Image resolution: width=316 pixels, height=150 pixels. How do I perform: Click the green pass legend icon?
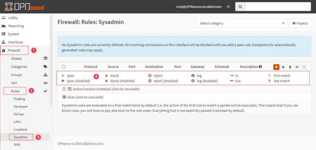[63, 76]
